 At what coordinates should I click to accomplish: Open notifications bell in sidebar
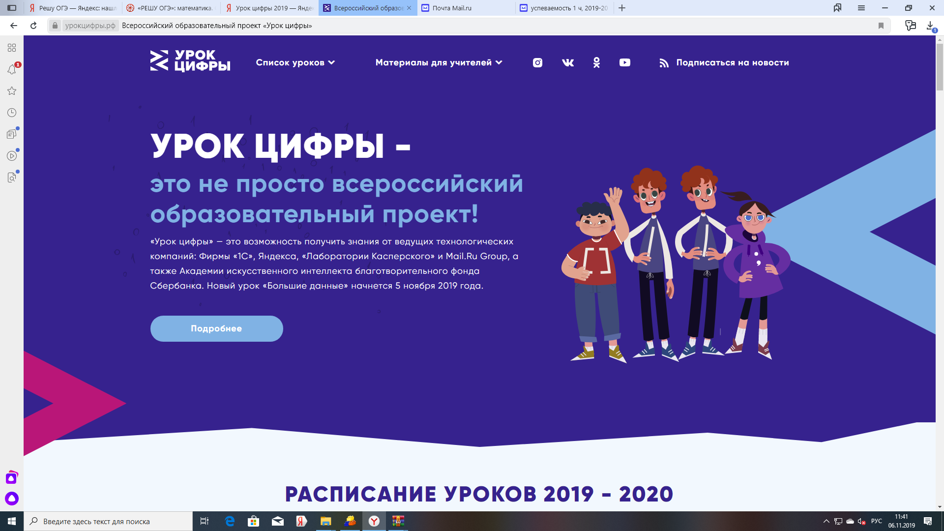tap(12, 69)
